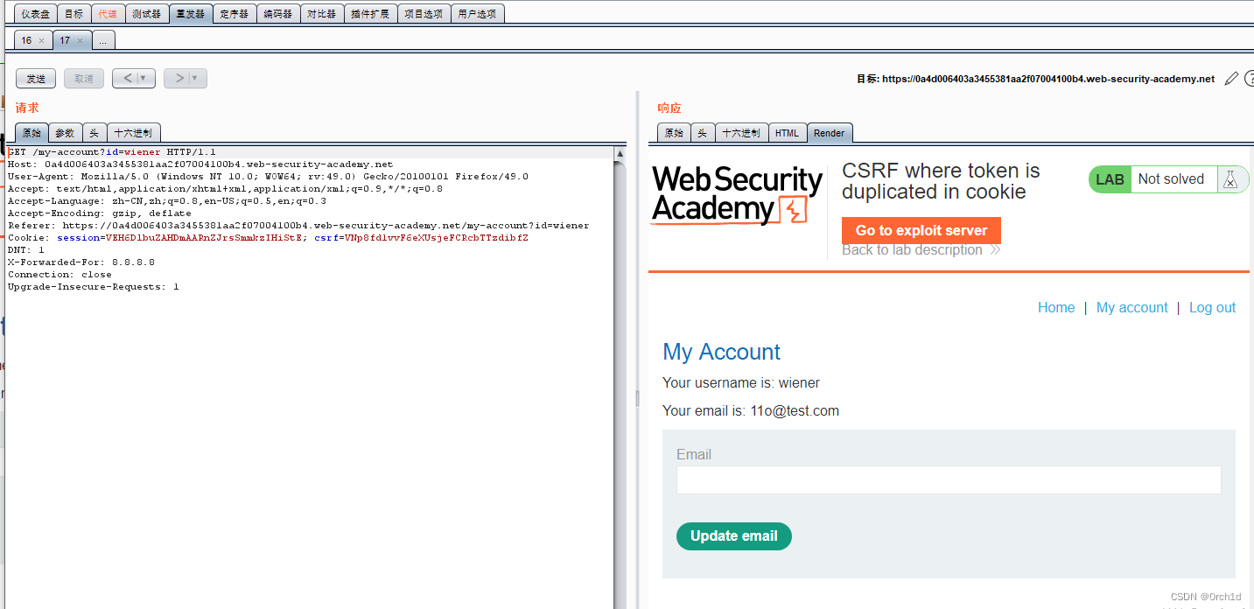Add new repeater tab with ... button
1254x609 pixels.
click(x=102, y=40)
